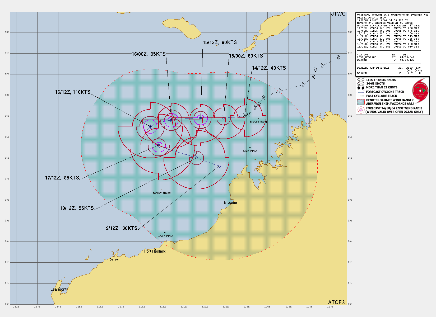Click the '15/00Z, 60KTS' map label
Screen dimensions: 436x317
pyautogui.click(x=246, y=56)
